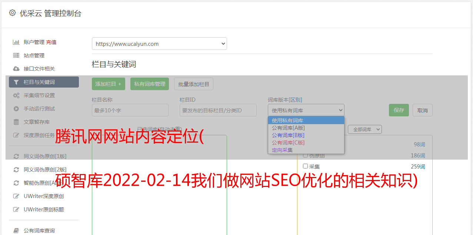
Task: Open 栏目与关键词 in sidebar
Action: (44, 82)
